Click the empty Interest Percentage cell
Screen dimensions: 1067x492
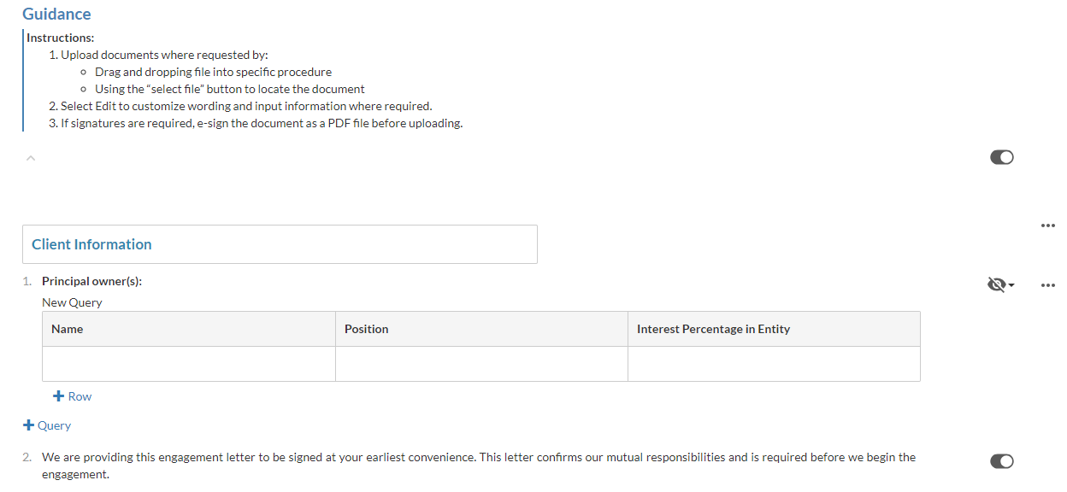click(774, 364)
